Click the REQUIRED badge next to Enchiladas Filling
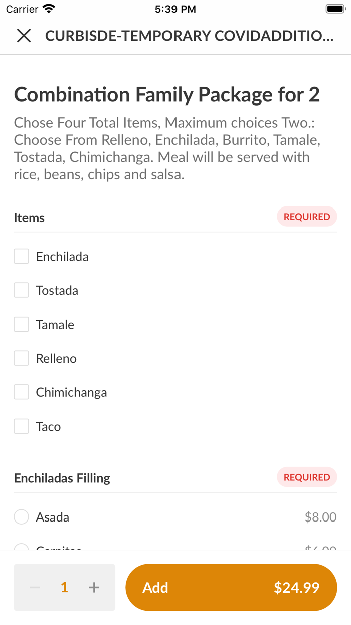 (307, 477)
